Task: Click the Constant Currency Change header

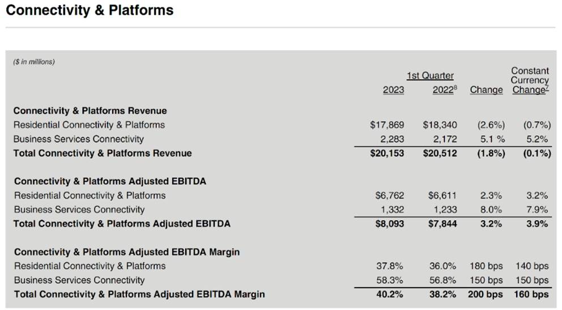Action: pyautogui.click(x=530, y=80)
